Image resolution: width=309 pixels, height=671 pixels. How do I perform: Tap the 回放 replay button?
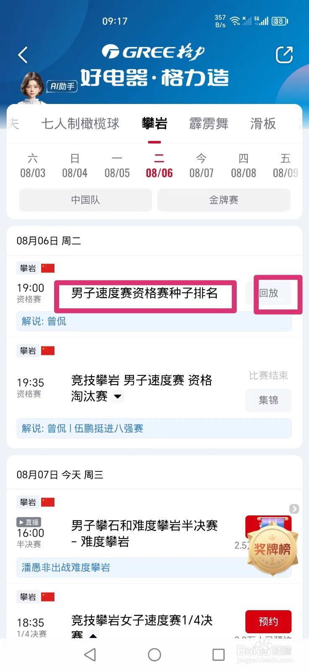[268, 293]
